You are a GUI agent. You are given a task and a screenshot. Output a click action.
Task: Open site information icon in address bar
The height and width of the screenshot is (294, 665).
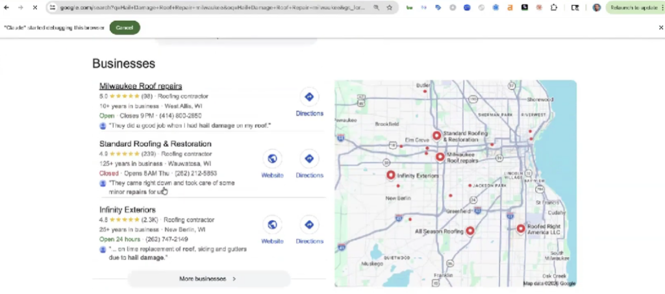click(x=52, y=8)
